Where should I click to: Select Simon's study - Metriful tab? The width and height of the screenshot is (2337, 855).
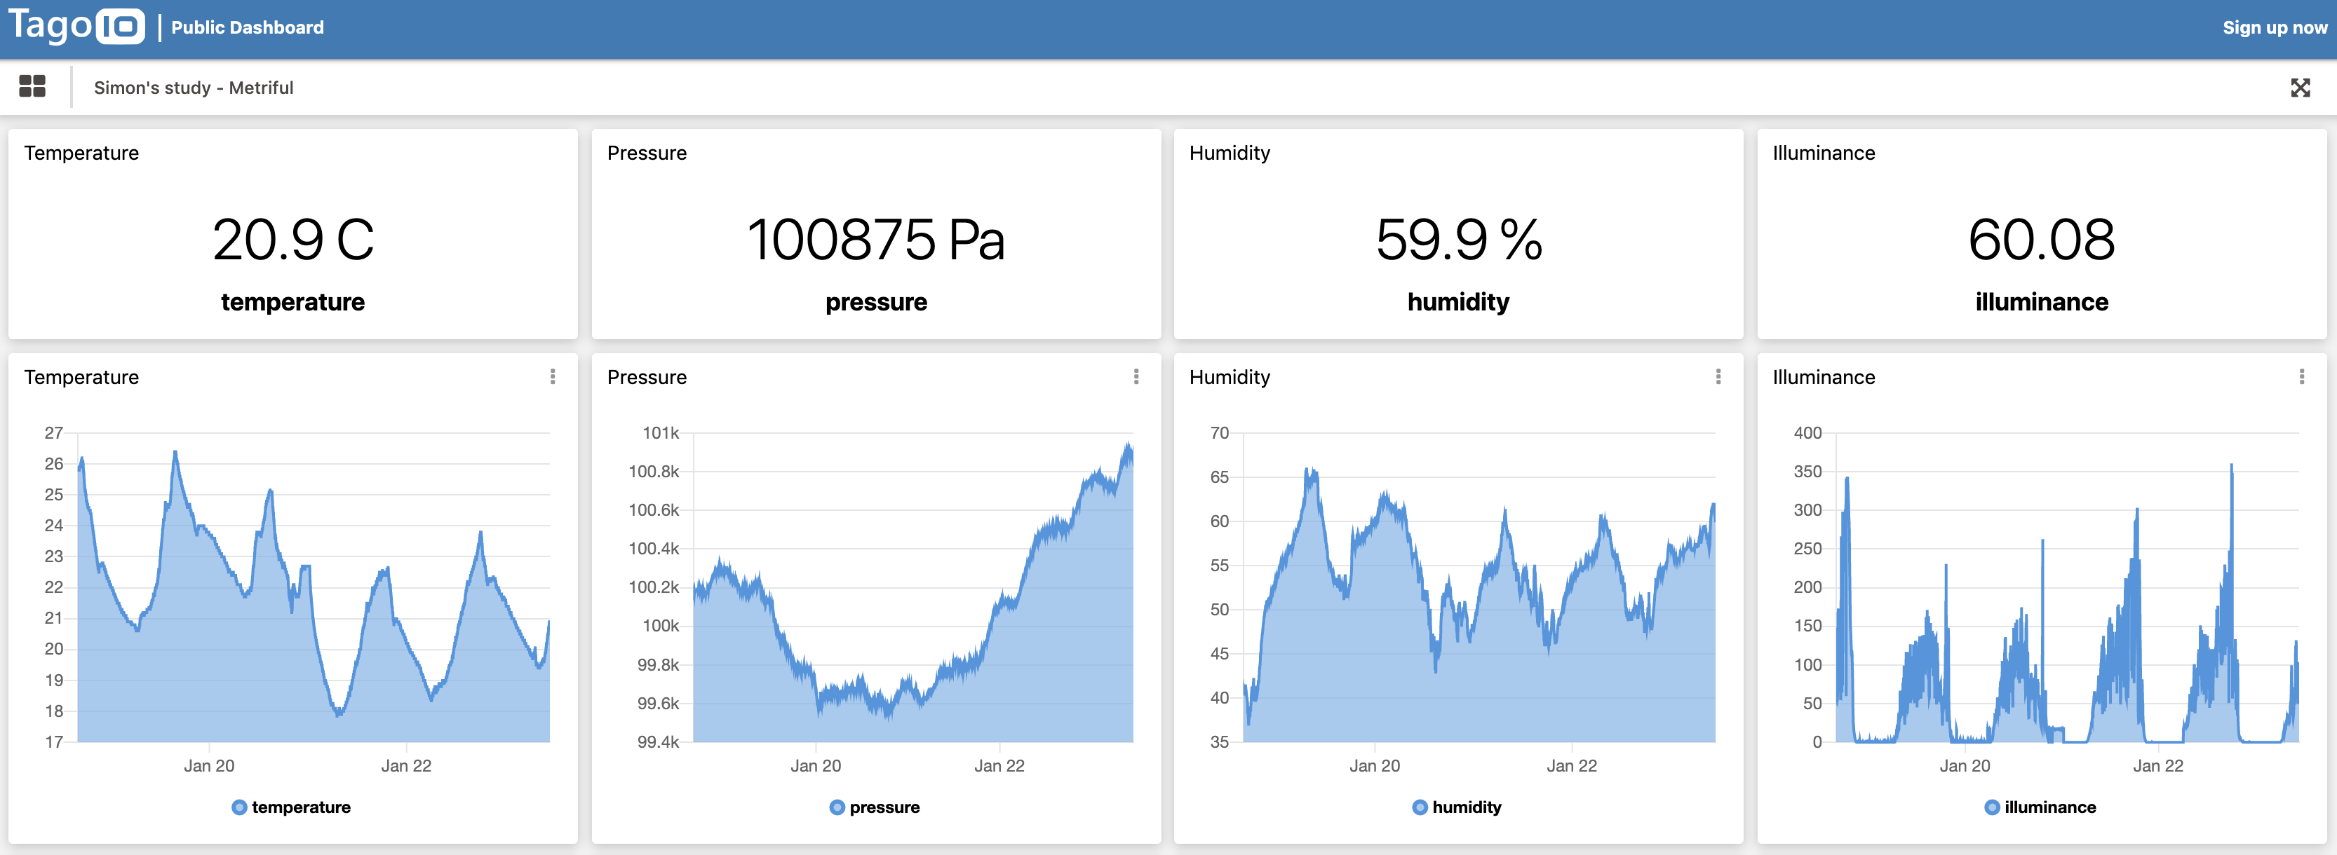(x=194, y=88)
